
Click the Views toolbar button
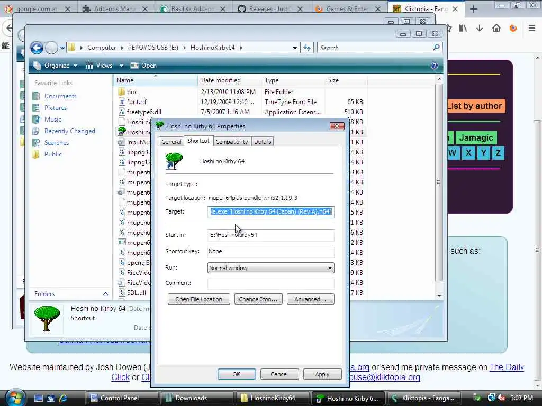[99, 66]
